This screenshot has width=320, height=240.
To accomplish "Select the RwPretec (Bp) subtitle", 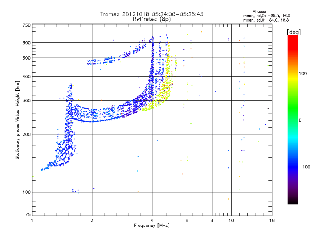I will click(152, 19).
